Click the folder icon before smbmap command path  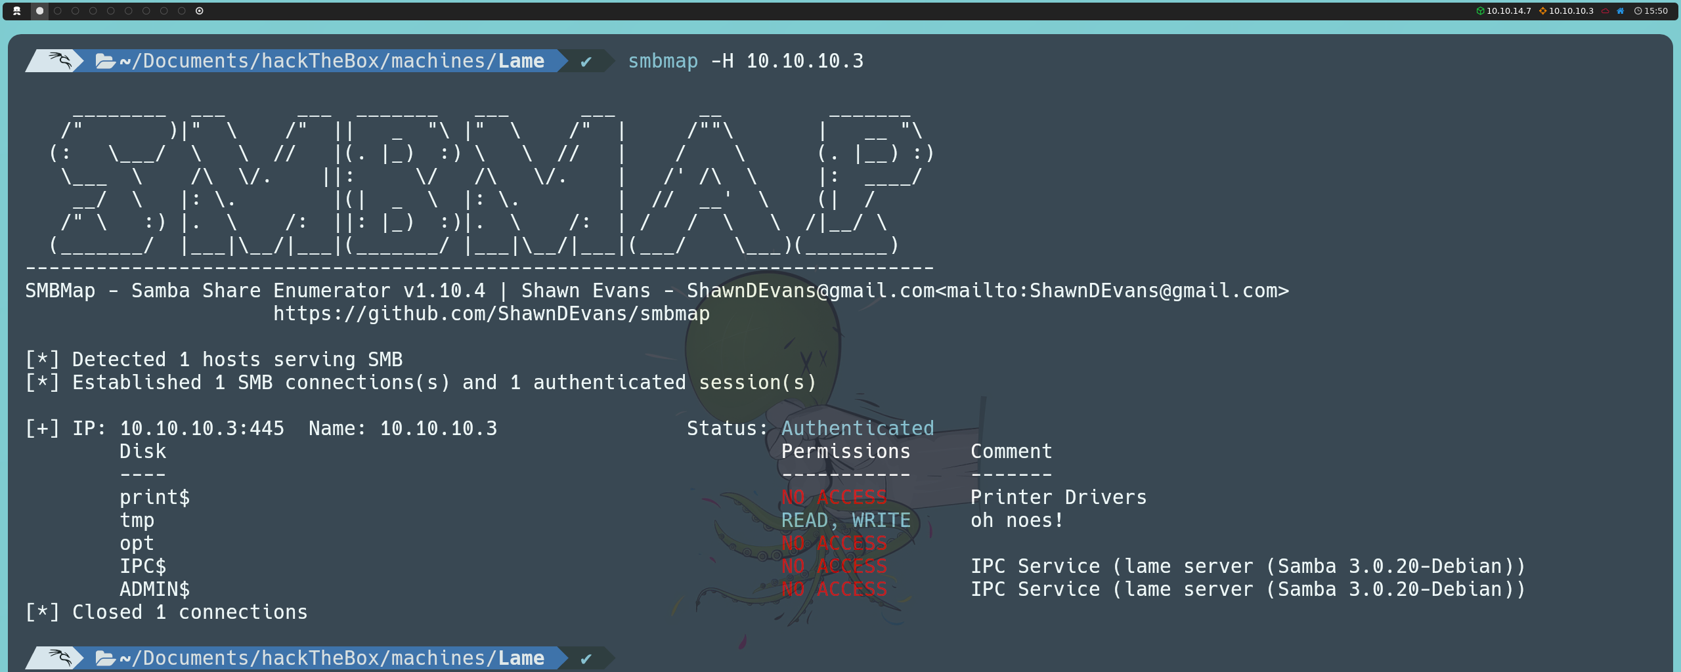coord(105,61)
